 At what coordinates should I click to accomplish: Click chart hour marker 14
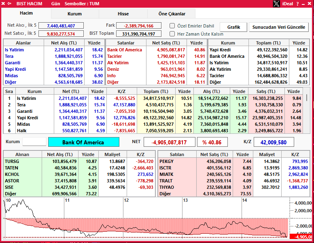[x=244, y=200]
